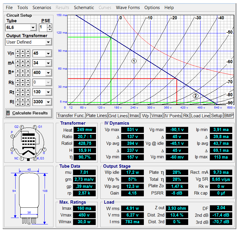The image size is (239, 232).
Task: Open the B+ voltage dropdown
Action: 48,73
